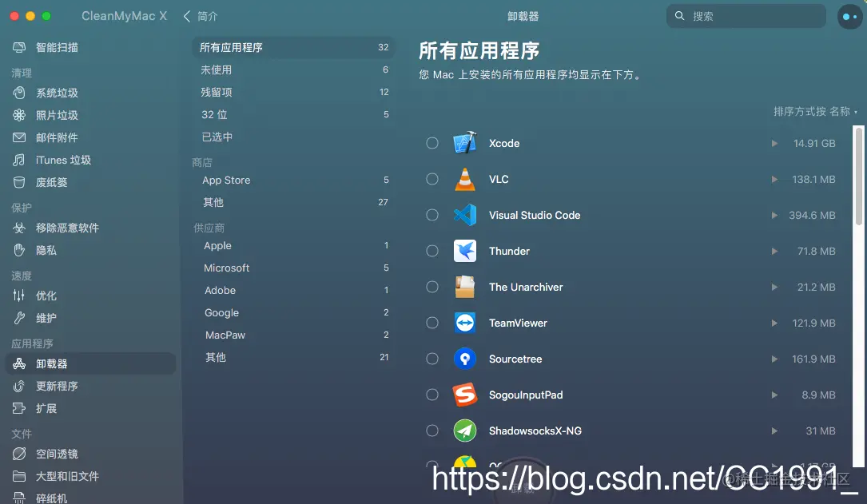Select The Unarchiver checkbox

tap(432, 287)
